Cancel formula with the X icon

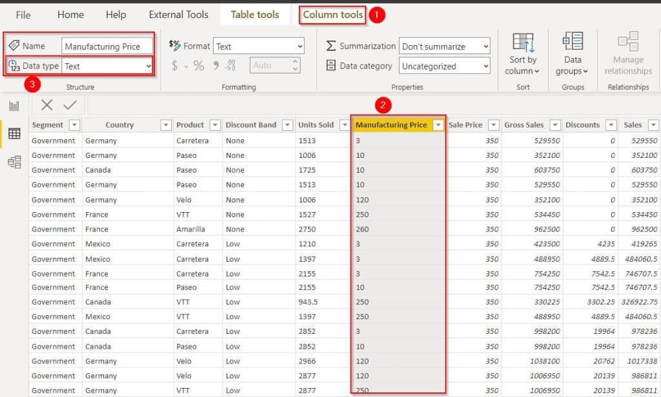pos(46,105)
